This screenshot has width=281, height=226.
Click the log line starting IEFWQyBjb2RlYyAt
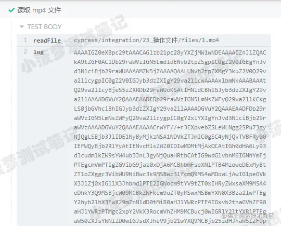[x=170, y=146]
